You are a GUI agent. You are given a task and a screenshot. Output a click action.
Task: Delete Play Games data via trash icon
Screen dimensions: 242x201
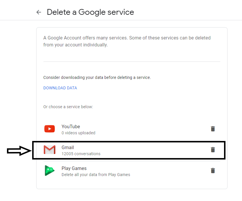213,171
